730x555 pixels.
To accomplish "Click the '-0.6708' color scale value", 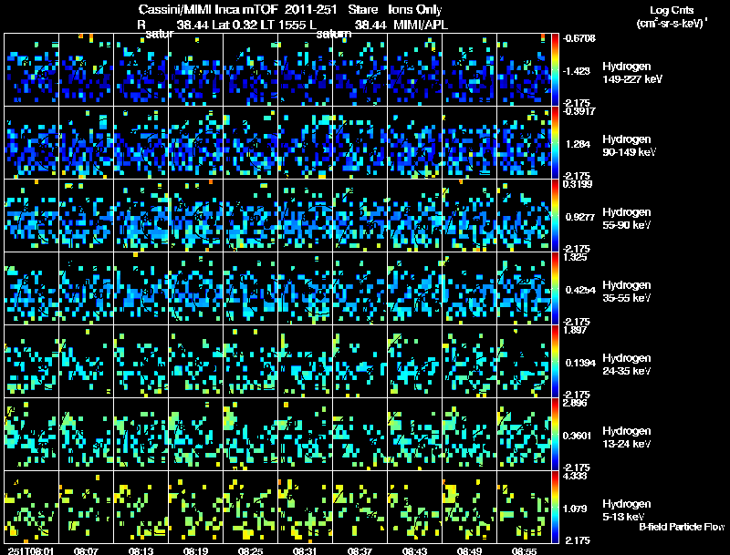I will (x=579, y=38).
